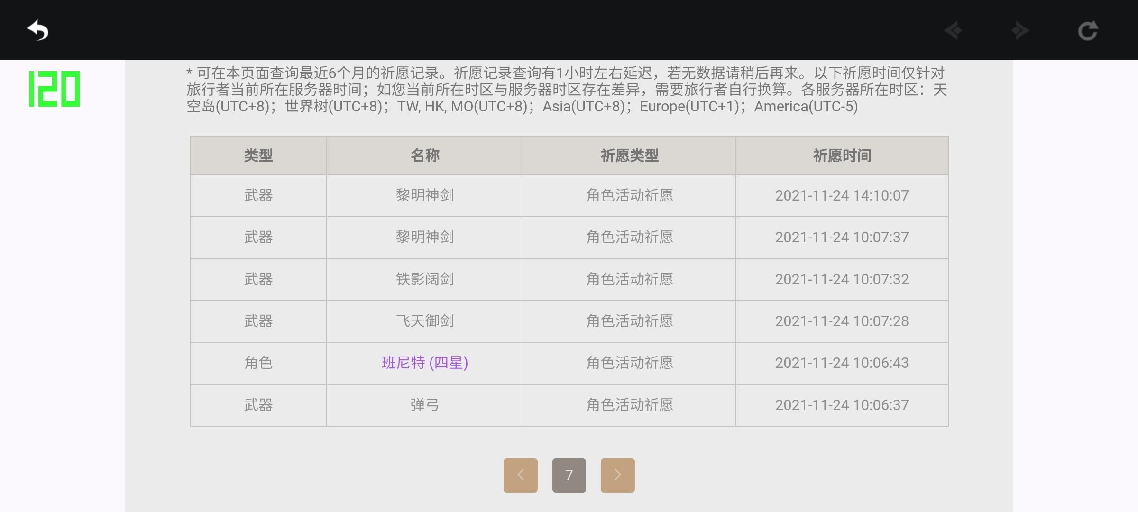The height and width of the screenshot is (512, 1138).
Task: Click 角色 type cell in 班尼特 row
Action: [x=258, y=363]
